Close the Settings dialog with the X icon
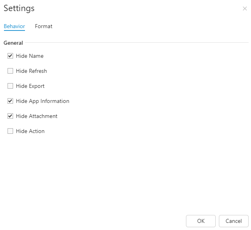Image resolution: width=251 pixels, height=230 pixels. 245,9
